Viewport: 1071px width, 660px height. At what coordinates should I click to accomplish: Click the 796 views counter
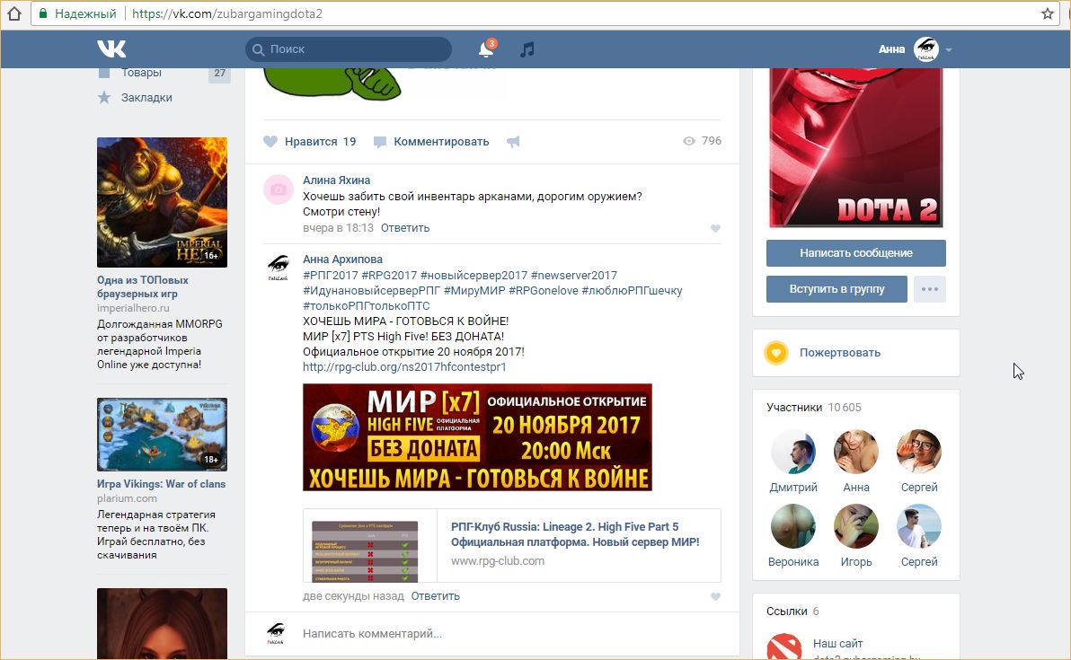(x=702, y=141)
